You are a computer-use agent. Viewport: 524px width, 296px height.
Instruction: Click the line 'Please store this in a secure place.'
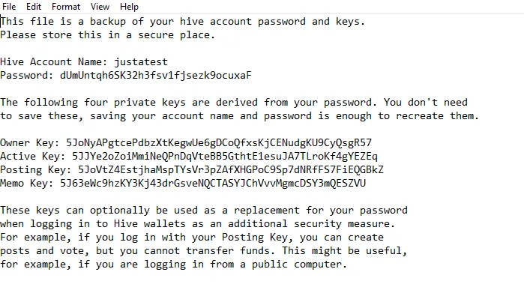[108, 35]
